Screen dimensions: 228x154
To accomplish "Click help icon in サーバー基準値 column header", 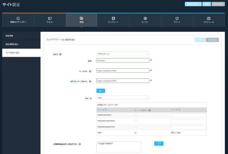I will coord(150,110).
